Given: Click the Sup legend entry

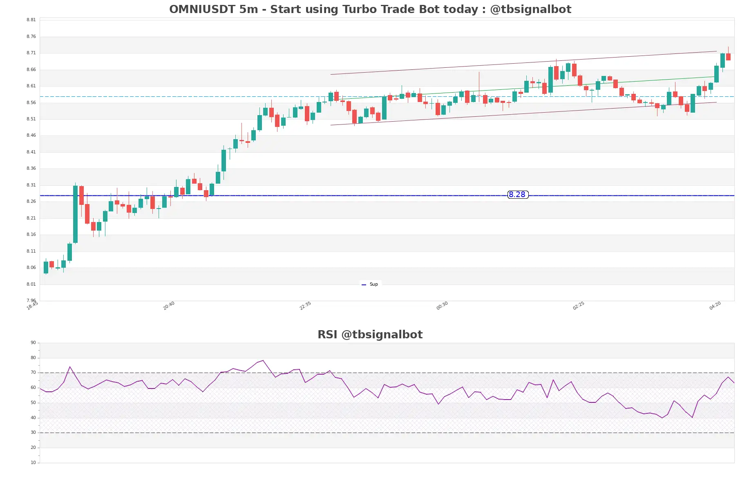Looking at the screenshot, I should (370, 284).
